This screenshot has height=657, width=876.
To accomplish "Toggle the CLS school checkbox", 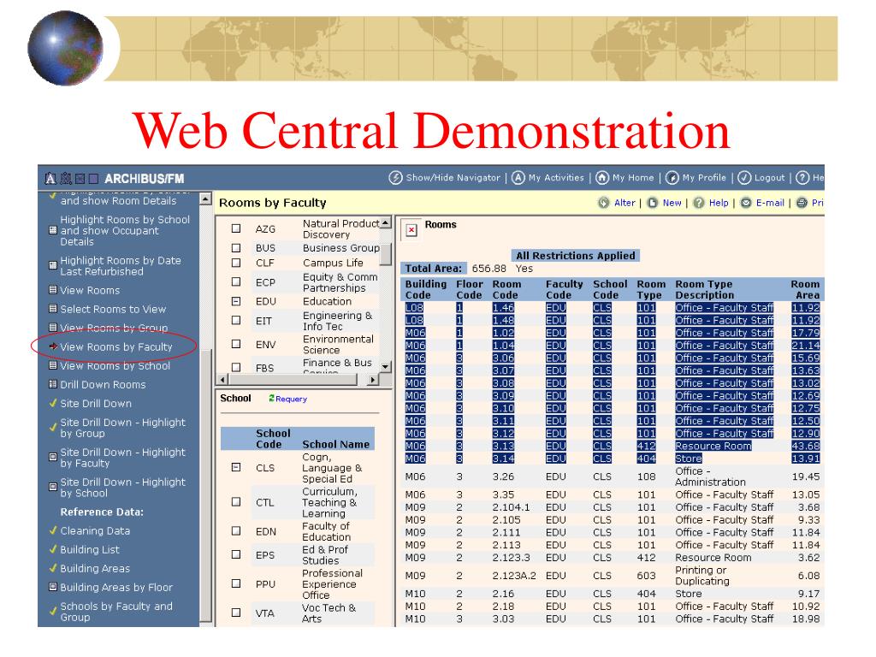I will [236, 468].
